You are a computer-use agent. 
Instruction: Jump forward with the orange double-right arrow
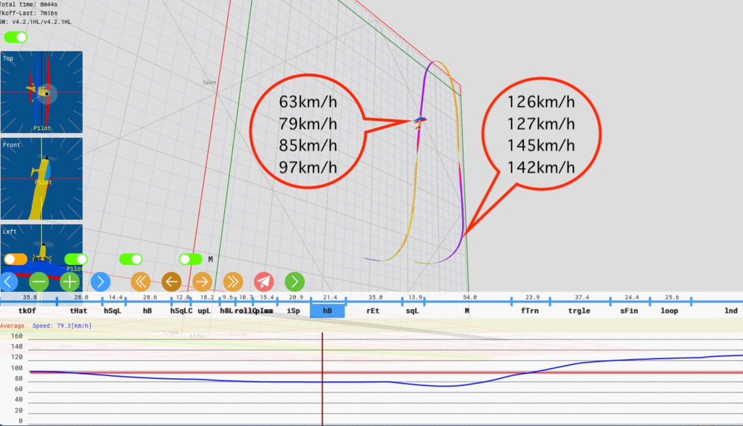point(233,282)
